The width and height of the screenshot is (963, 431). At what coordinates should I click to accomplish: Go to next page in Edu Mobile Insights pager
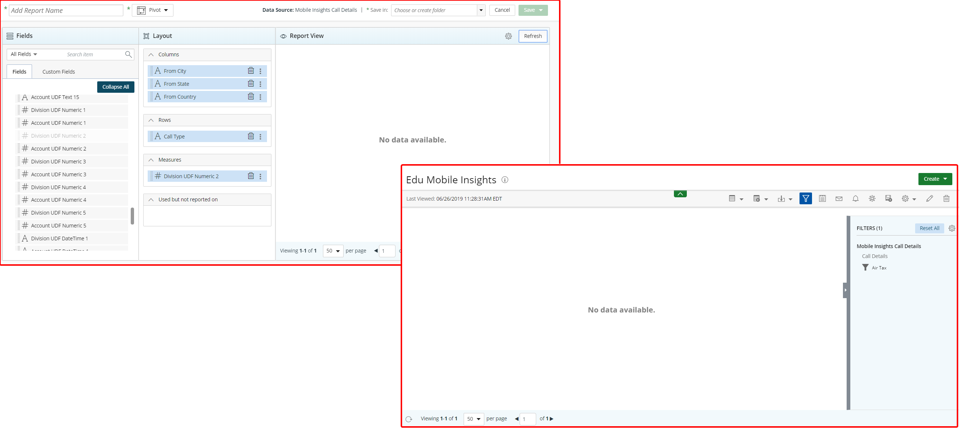551,419
